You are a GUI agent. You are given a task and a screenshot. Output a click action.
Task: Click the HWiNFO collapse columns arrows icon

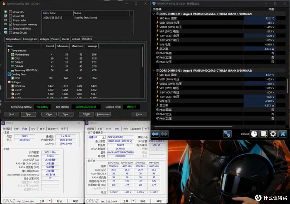164,134
